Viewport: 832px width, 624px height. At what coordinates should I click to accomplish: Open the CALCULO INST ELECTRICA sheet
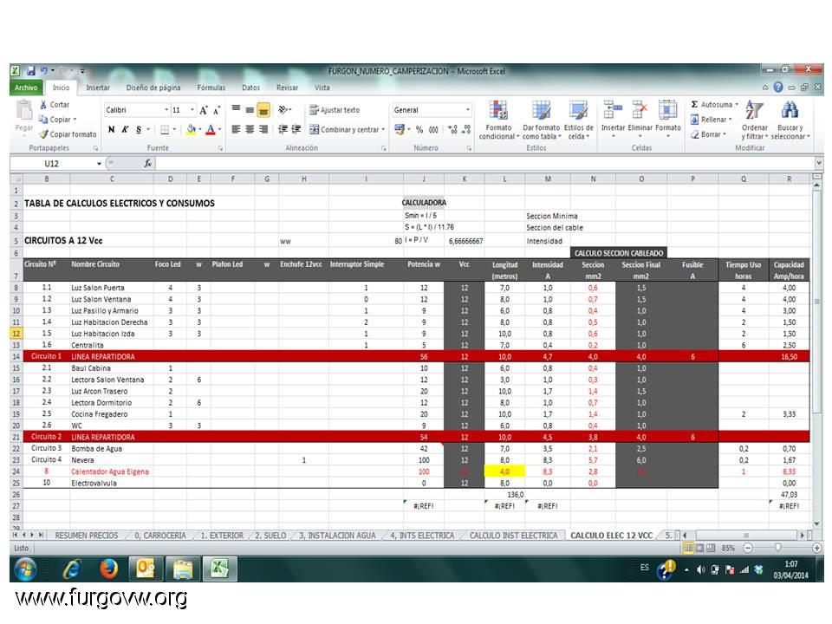[513, 536]
